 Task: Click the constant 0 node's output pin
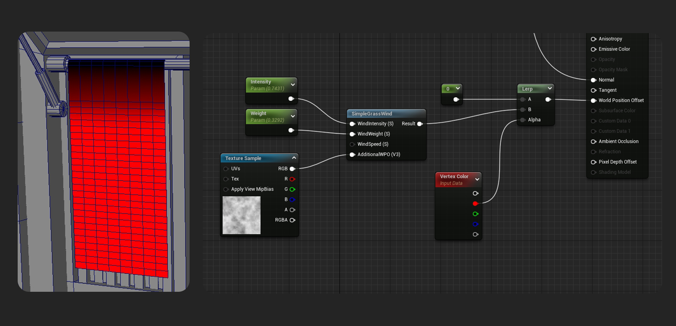[456, 100]
